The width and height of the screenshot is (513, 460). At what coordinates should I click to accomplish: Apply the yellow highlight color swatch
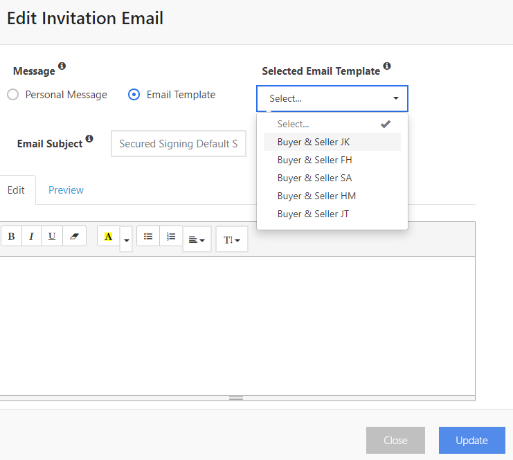[x=108, y=237]
